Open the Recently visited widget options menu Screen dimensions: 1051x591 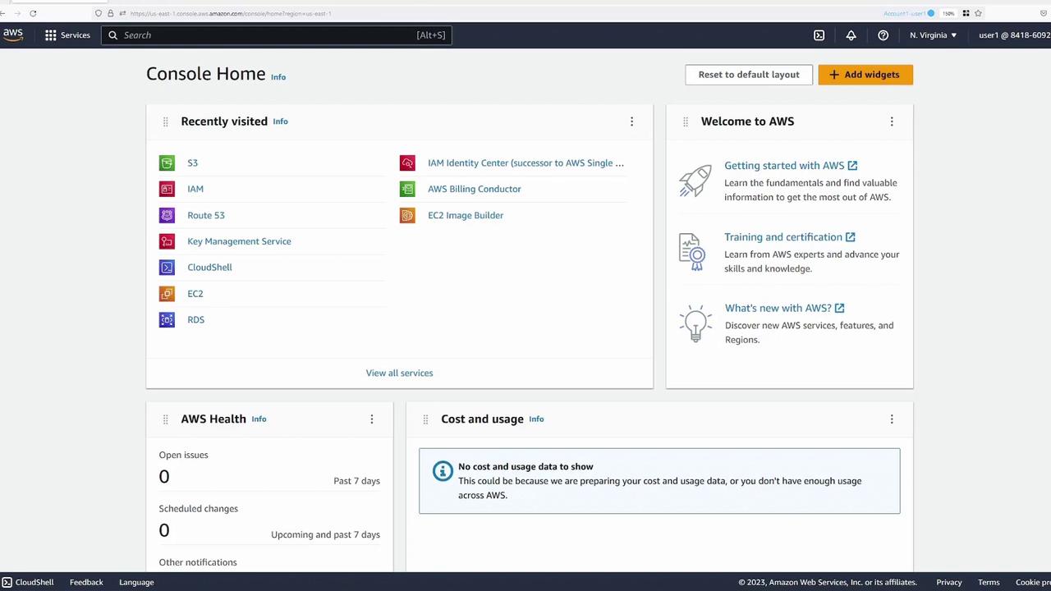pos(631,121)
